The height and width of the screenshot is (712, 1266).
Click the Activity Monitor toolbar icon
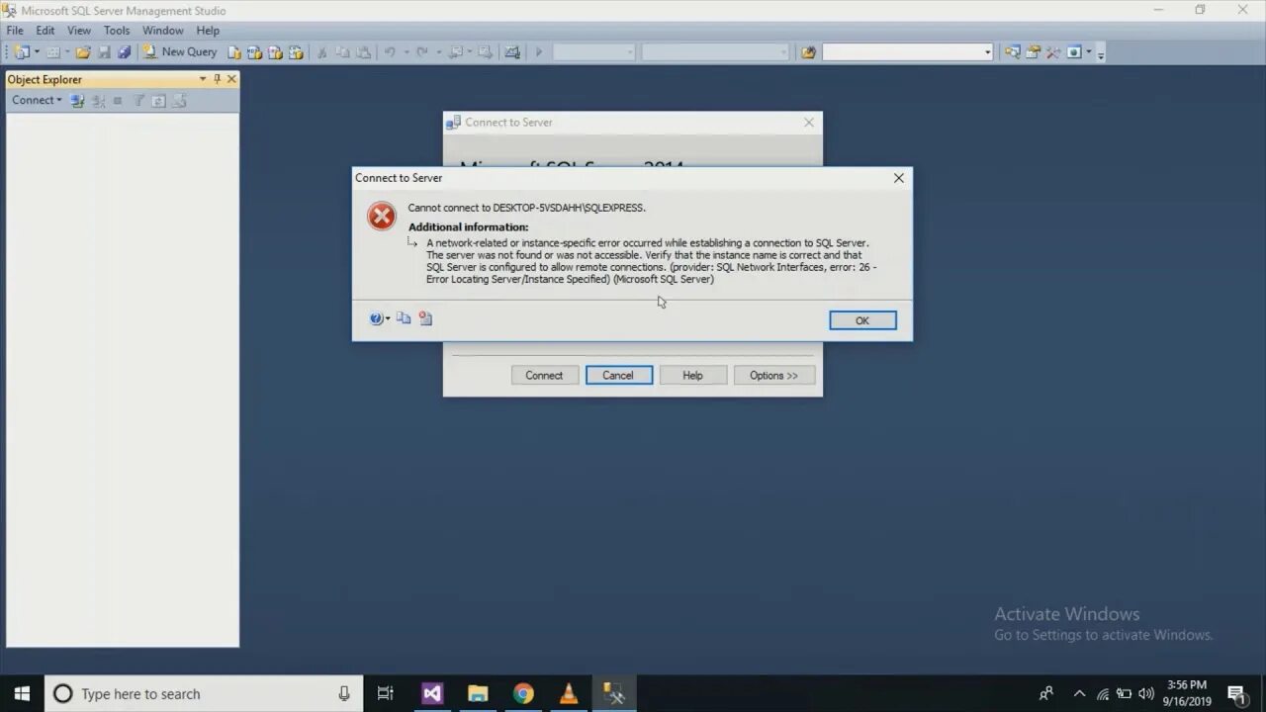(512, 51)
